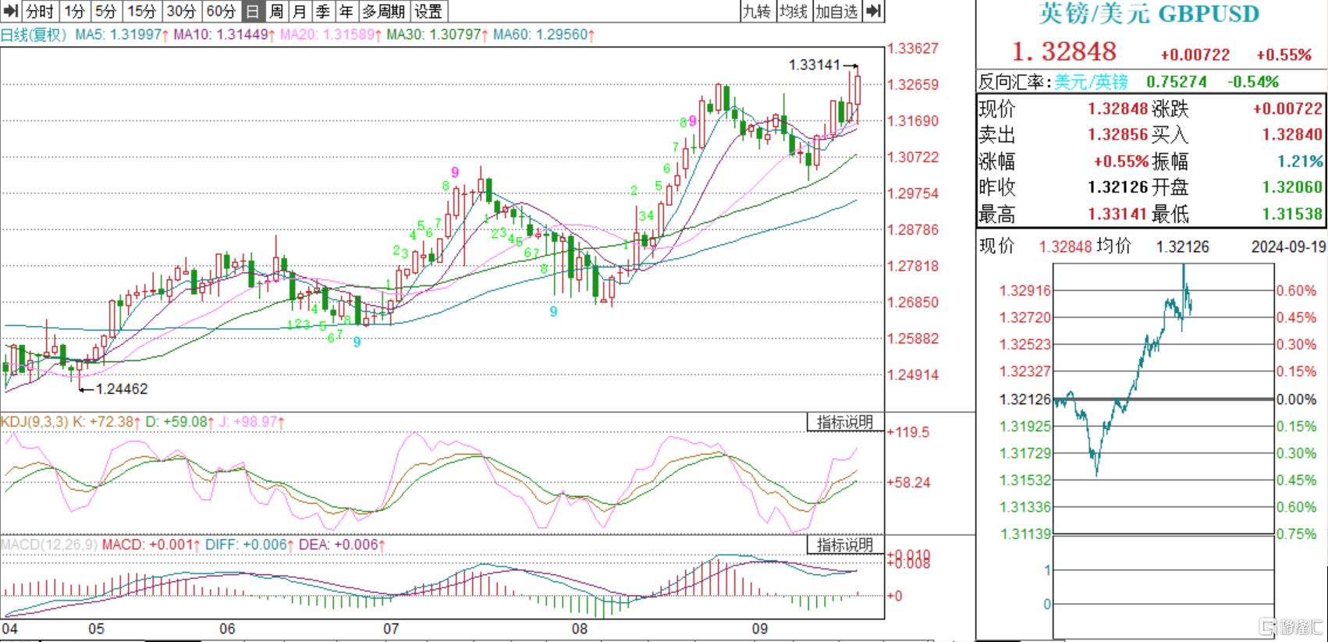Click the KDJ(9,3,3) indicator label
The image size is (1328, 642).
(x=35, y=422)
